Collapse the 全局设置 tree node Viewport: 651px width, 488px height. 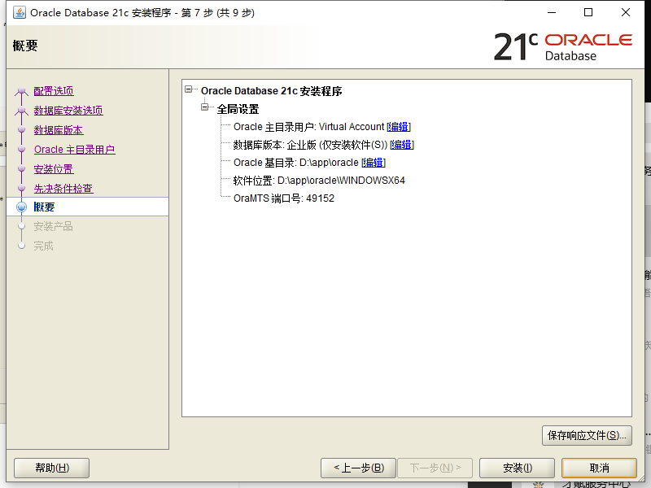point(205,107)
